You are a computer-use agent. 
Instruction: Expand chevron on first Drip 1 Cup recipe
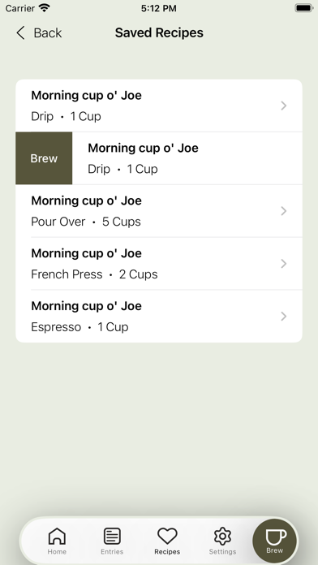tap(284, 106)
